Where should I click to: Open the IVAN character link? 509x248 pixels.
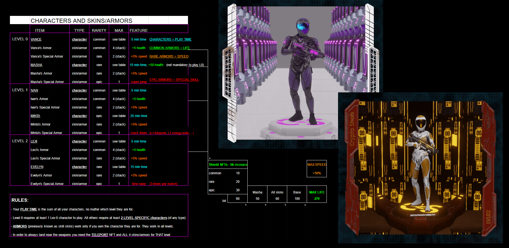(34, 90)
